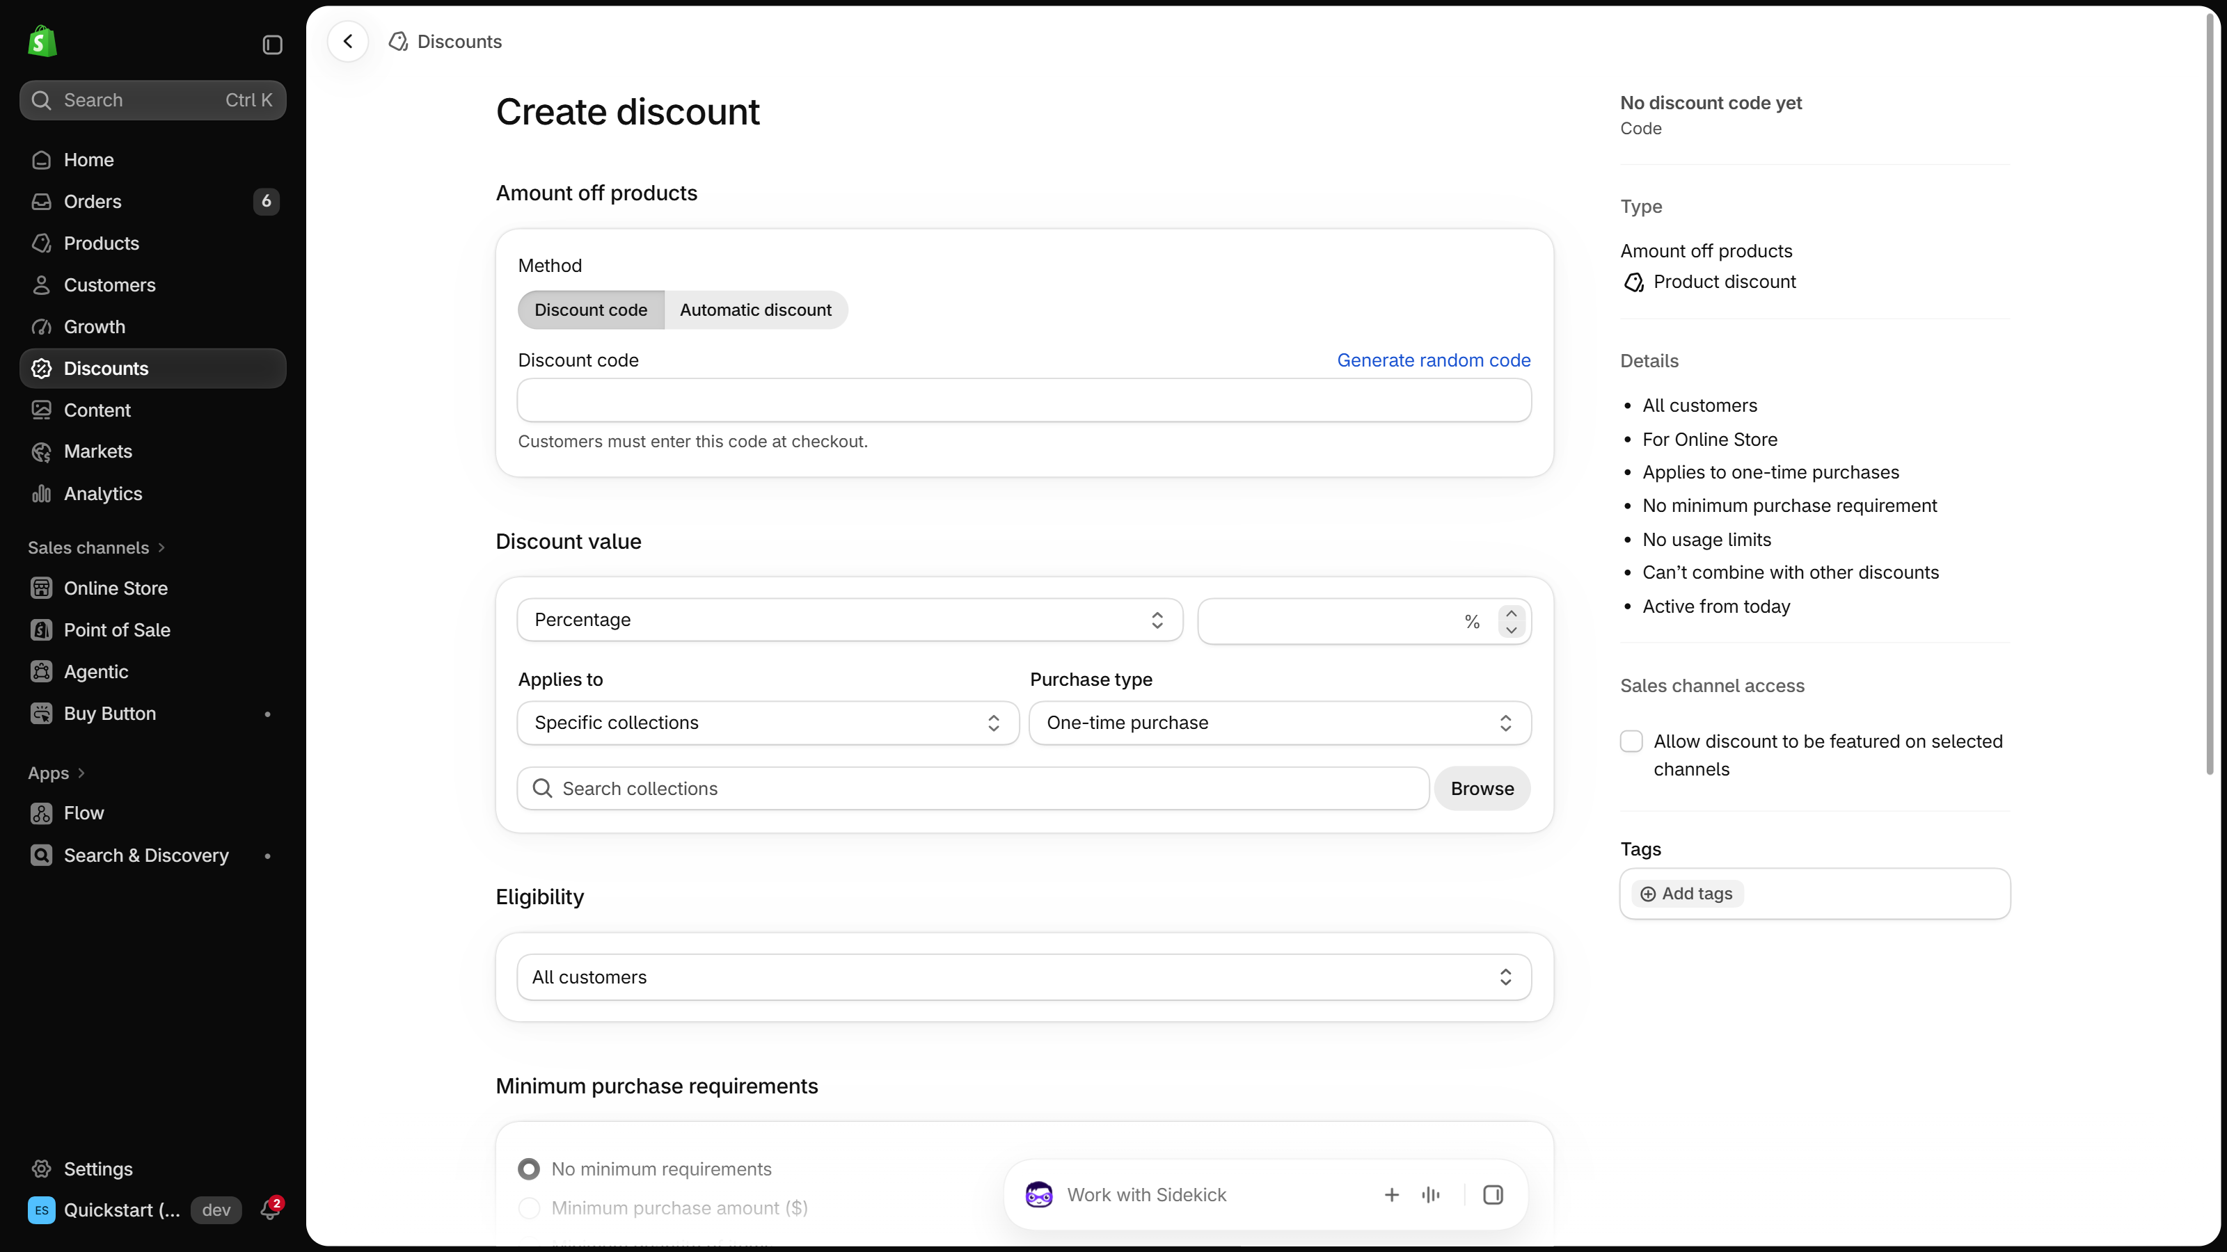Navigate to Markets in the sidebar
This screenshot has width=2227, height=1252.
click(153, 451)
